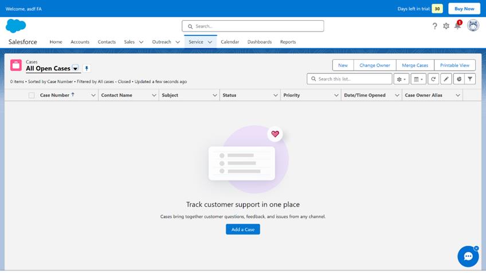The width and height of the screenshot is (486, 273).
Task: Switch to the Accounts tab
Action: click(80, 42)
